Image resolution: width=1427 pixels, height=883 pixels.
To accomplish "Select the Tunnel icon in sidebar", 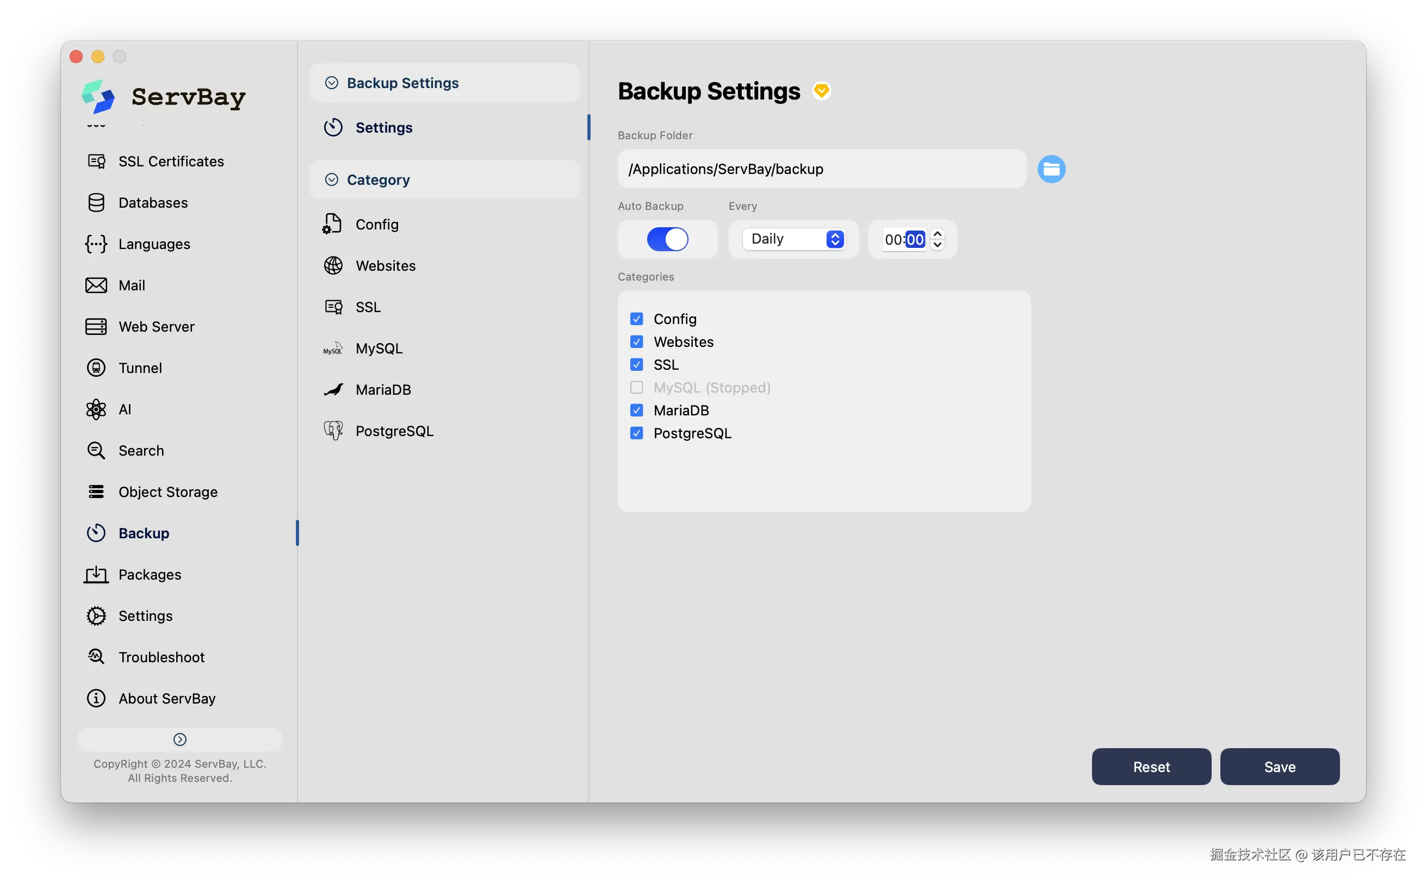I will tap(96, 368).
